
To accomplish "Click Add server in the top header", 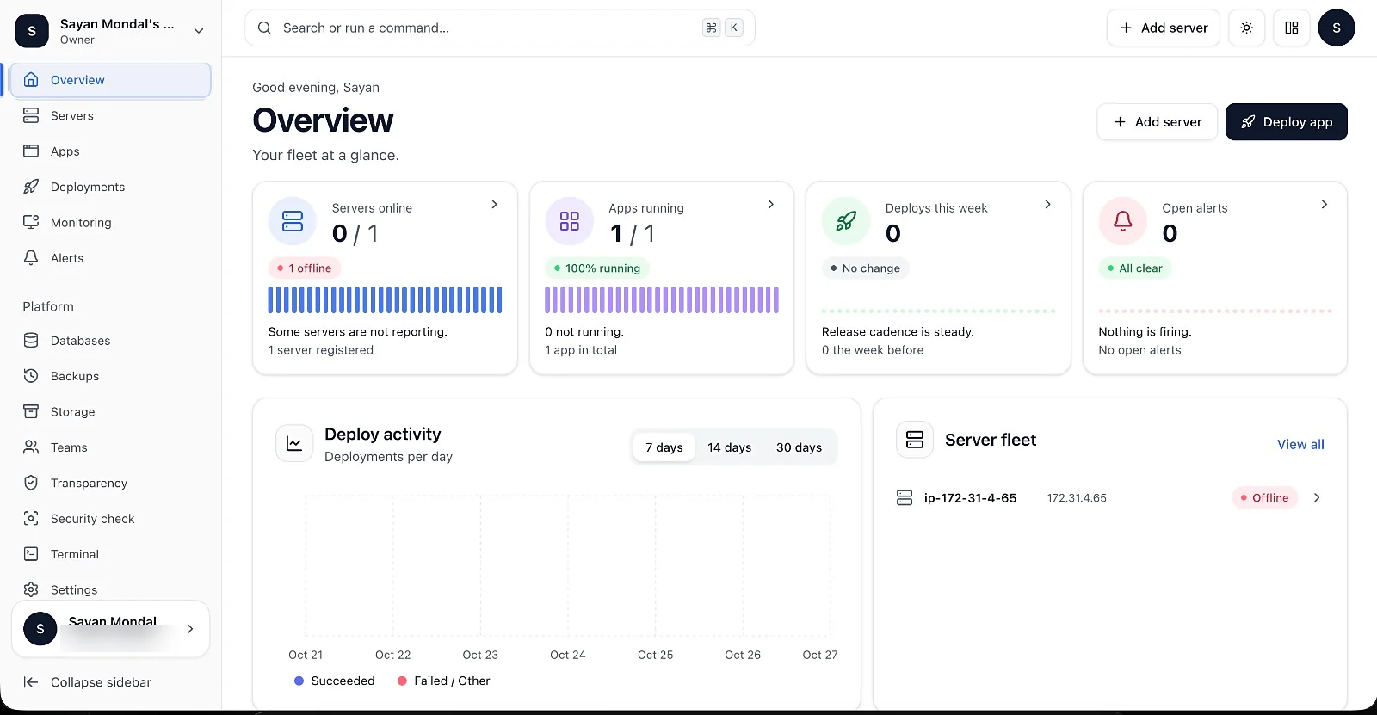I will click(1164, 28).
